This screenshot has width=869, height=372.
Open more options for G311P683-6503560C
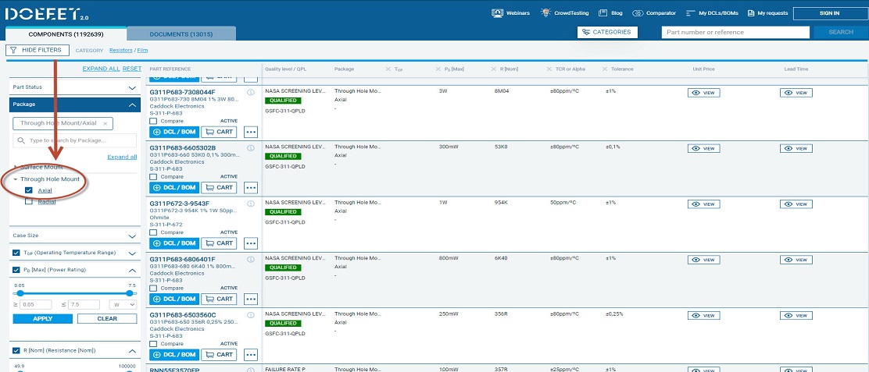pyautogui.click(x=251, y=356)
